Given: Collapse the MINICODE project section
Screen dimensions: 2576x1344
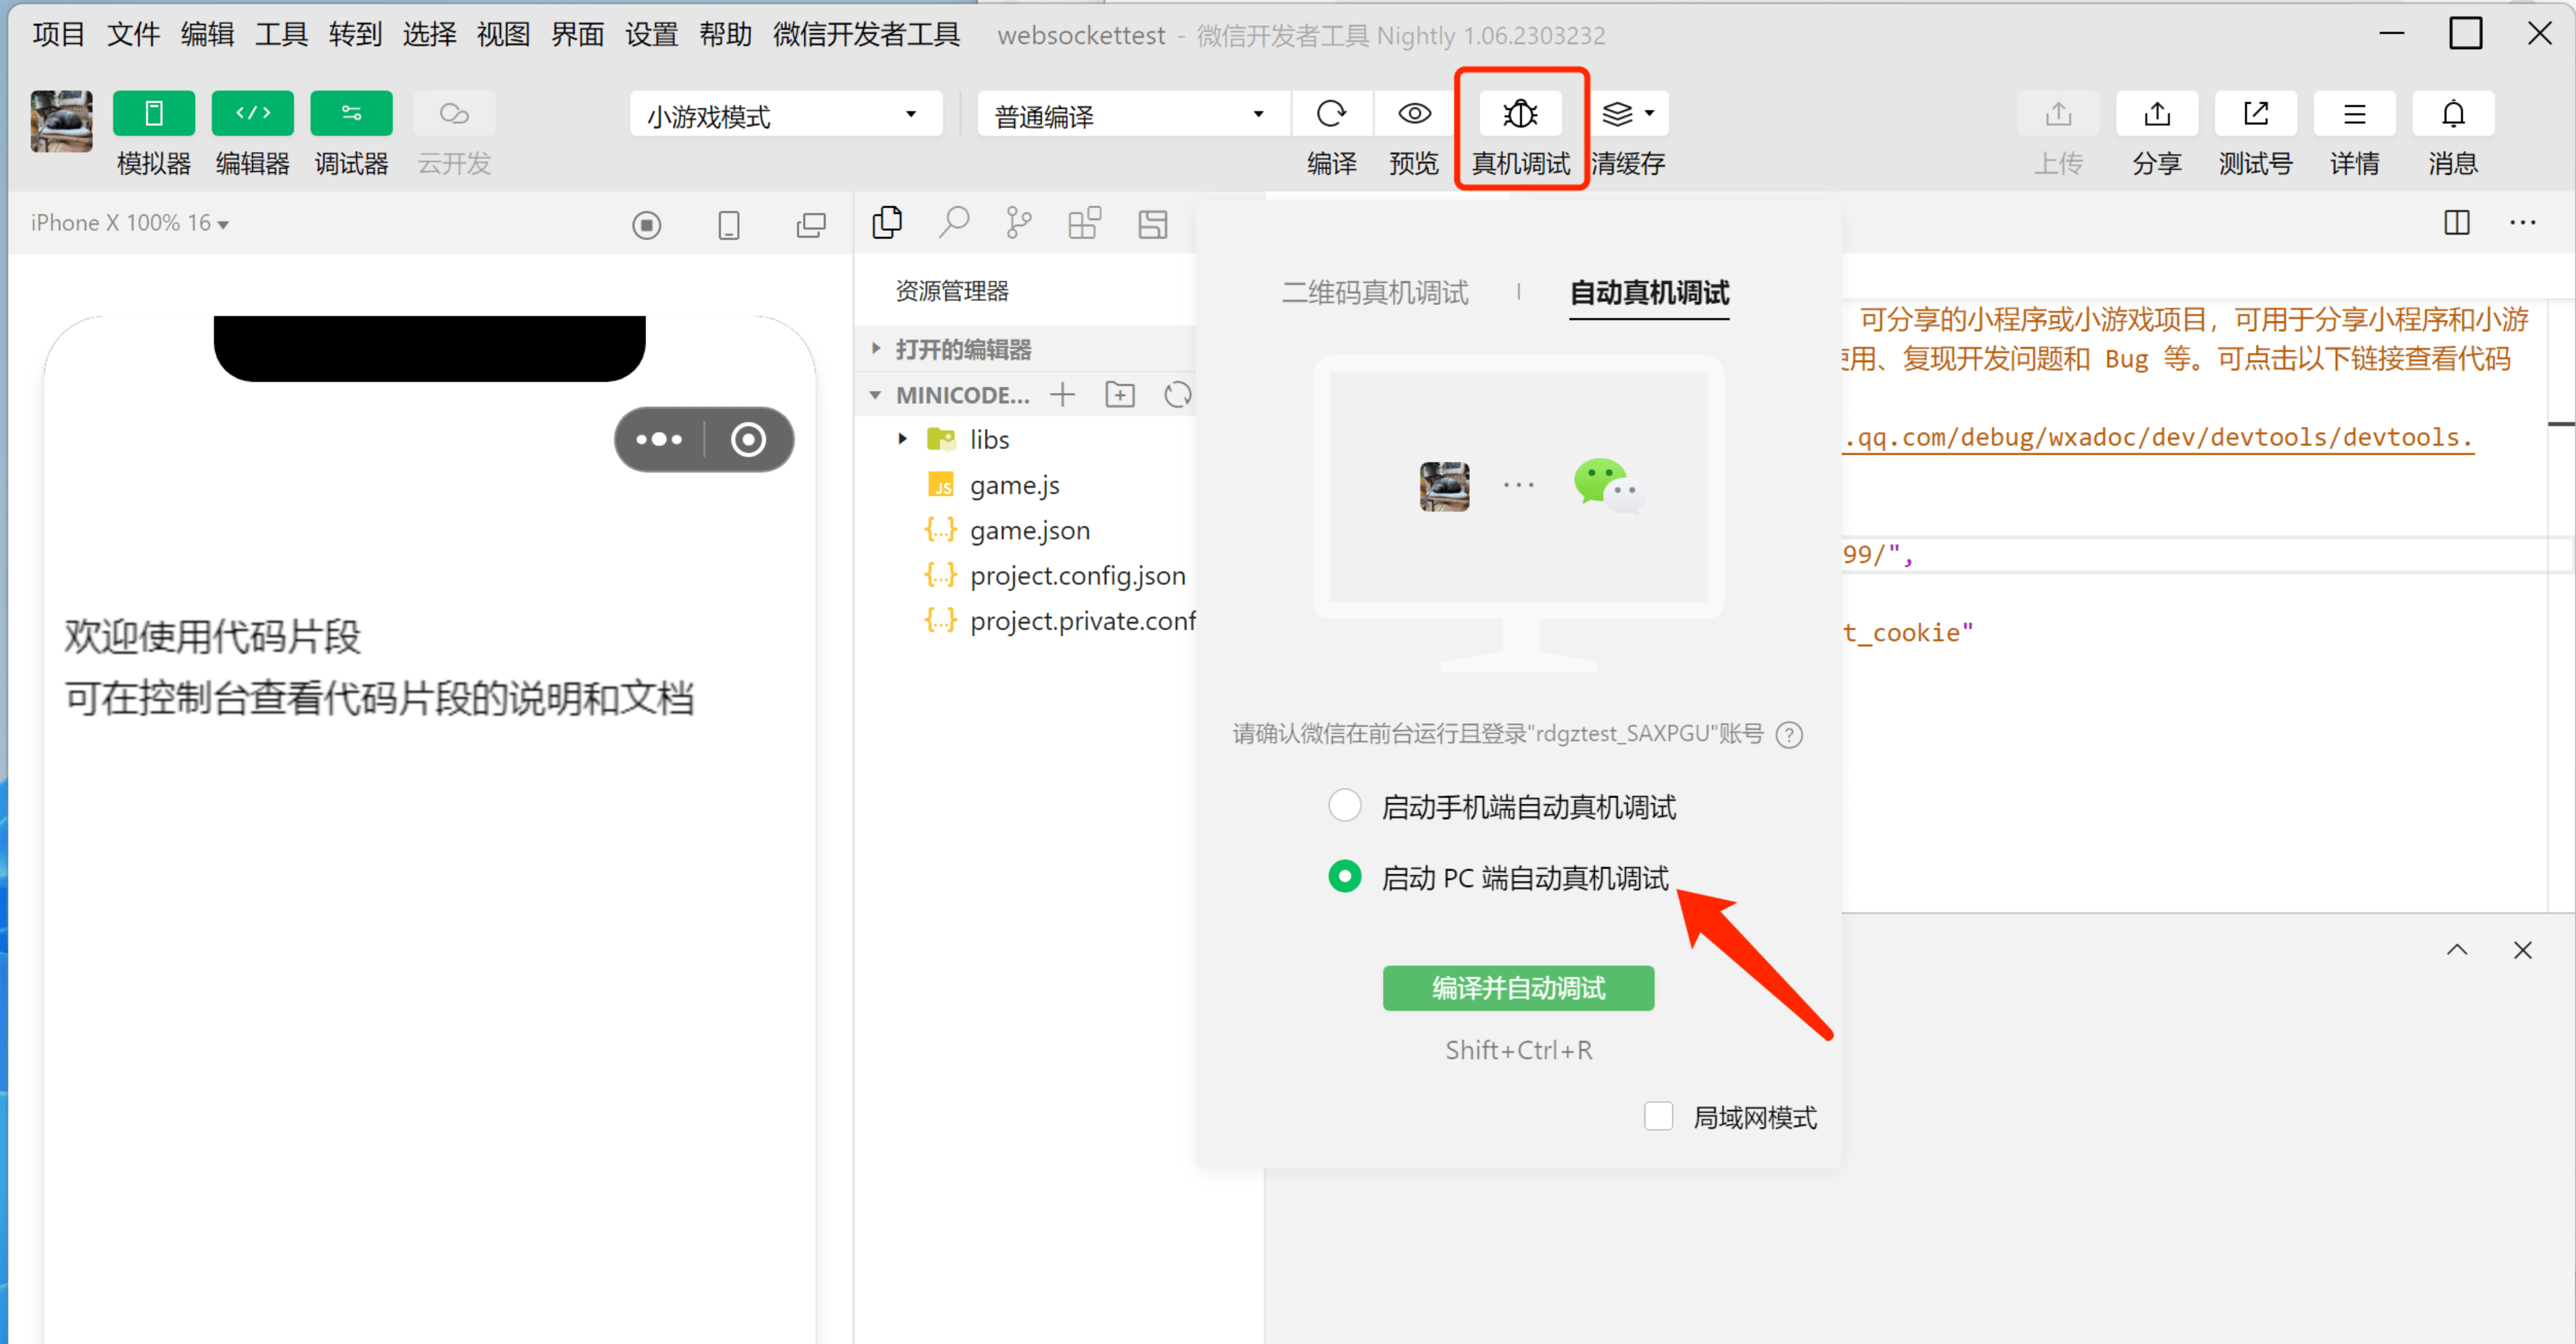Looking at the screenshot, I should [x=876, y=395].
